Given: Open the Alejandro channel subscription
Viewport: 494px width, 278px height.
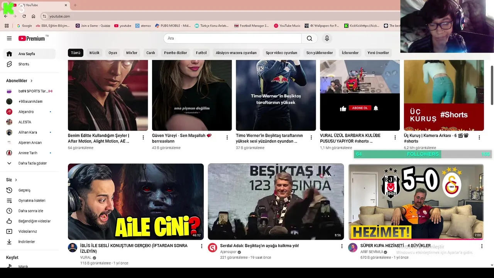Looking at the screenshot, I should click(x=29, y=112).
